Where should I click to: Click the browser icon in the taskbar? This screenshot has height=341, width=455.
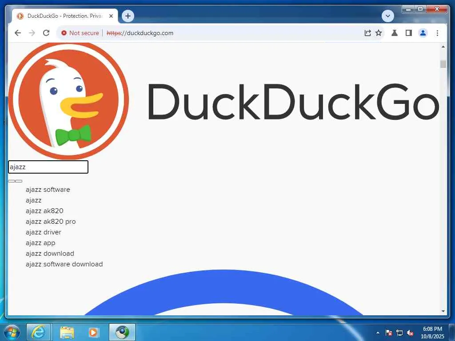(x=122, y=332)
